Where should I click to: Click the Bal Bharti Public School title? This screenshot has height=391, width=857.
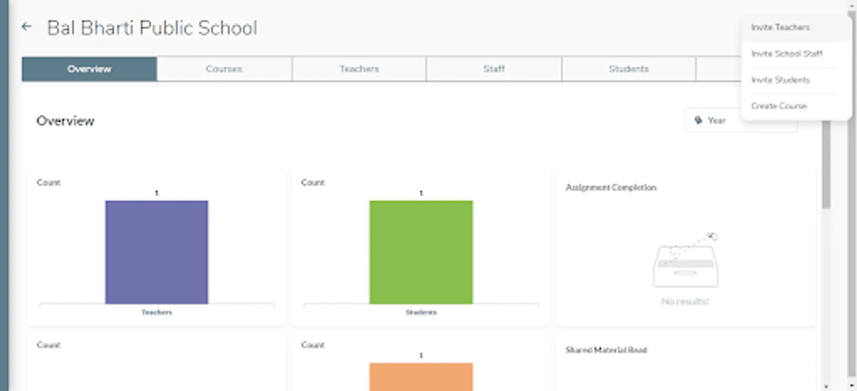click(152, 28)
